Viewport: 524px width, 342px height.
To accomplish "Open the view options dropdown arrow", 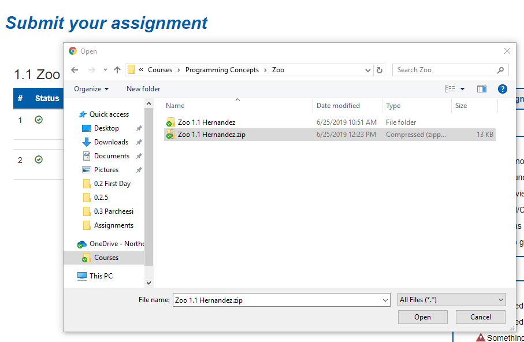I will pyautogui.click(x=462, y=89).
